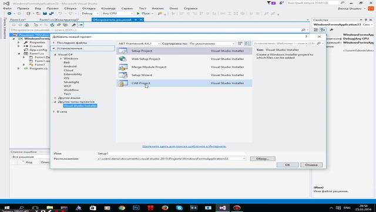Image resolution: width=376 pixels, height=212 pixels.
Task: Open the Build (Сборка) menu
Action: (70, 8)
